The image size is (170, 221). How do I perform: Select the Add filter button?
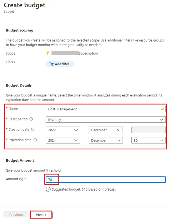click(60, 64)
